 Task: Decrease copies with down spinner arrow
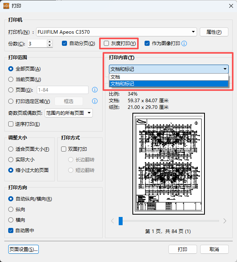[x=49, y=45]
